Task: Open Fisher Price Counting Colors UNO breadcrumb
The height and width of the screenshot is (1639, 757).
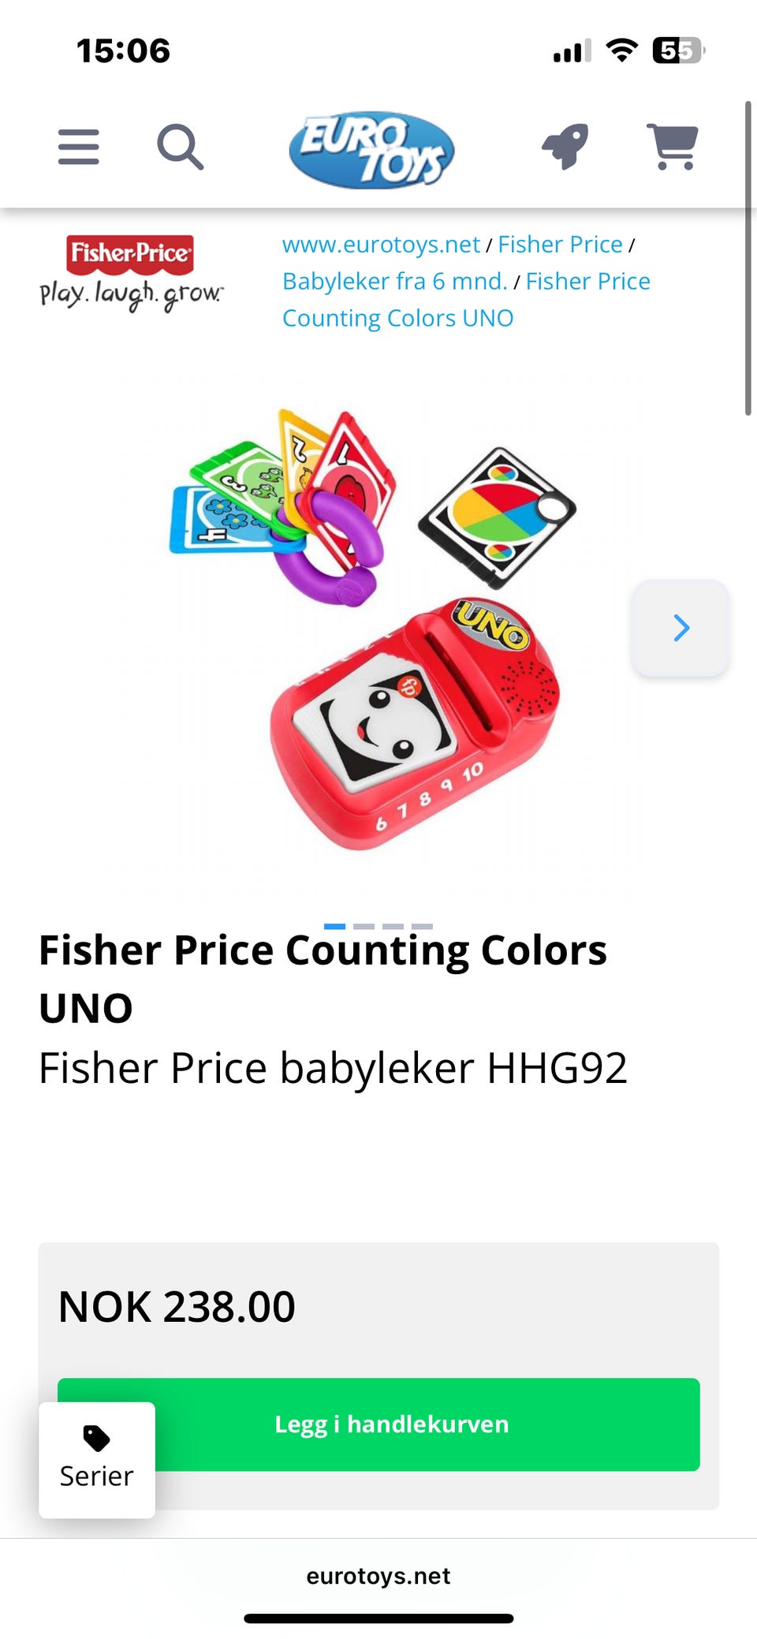Action: pos(466,300)
